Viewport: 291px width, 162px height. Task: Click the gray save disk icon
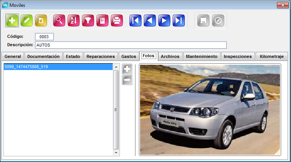point(203,20)
